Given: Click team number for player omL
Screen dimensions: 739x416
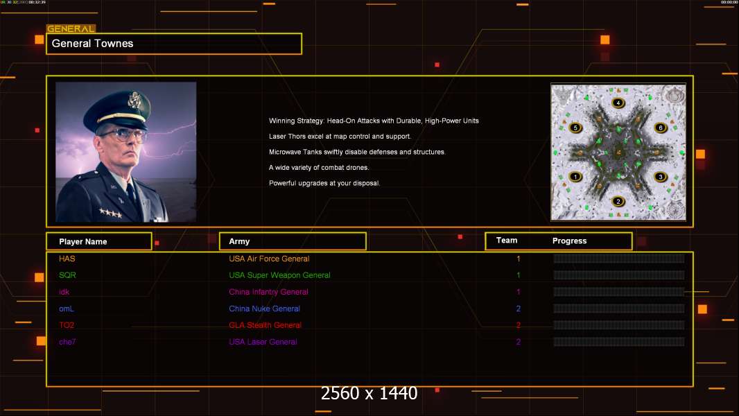Looking at the screenshot, I should pyautogui.click(x=519, y=309).
